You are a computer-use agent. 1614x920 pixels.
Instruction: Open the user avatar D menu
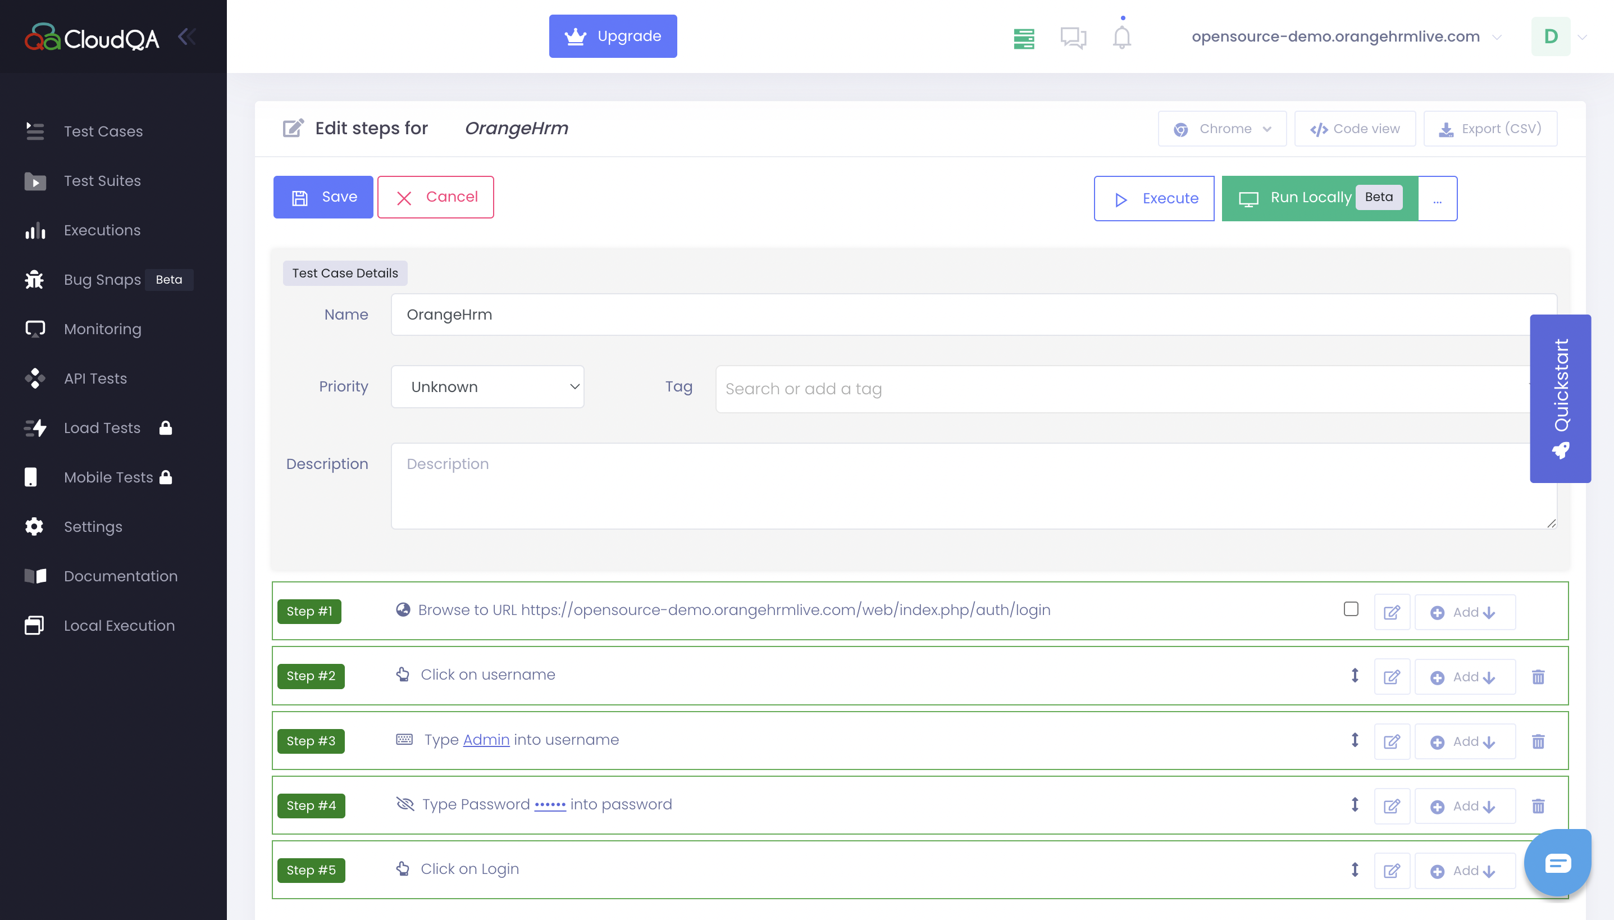tap(1550, 36)
